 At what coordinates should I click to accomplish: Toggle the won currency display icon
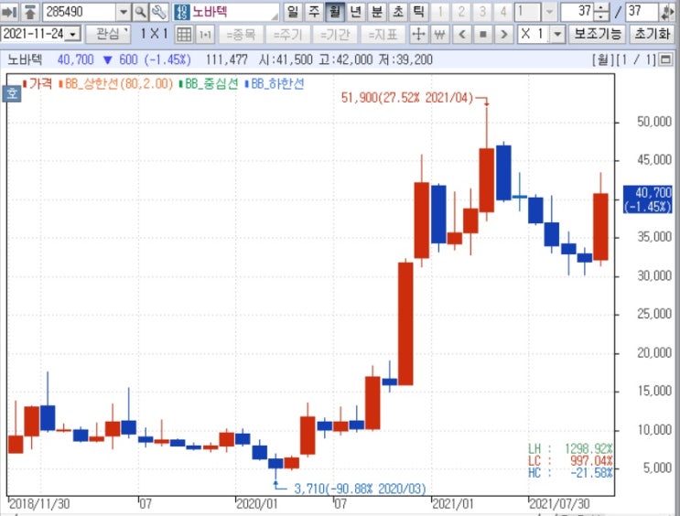click(x=439, y=34)
